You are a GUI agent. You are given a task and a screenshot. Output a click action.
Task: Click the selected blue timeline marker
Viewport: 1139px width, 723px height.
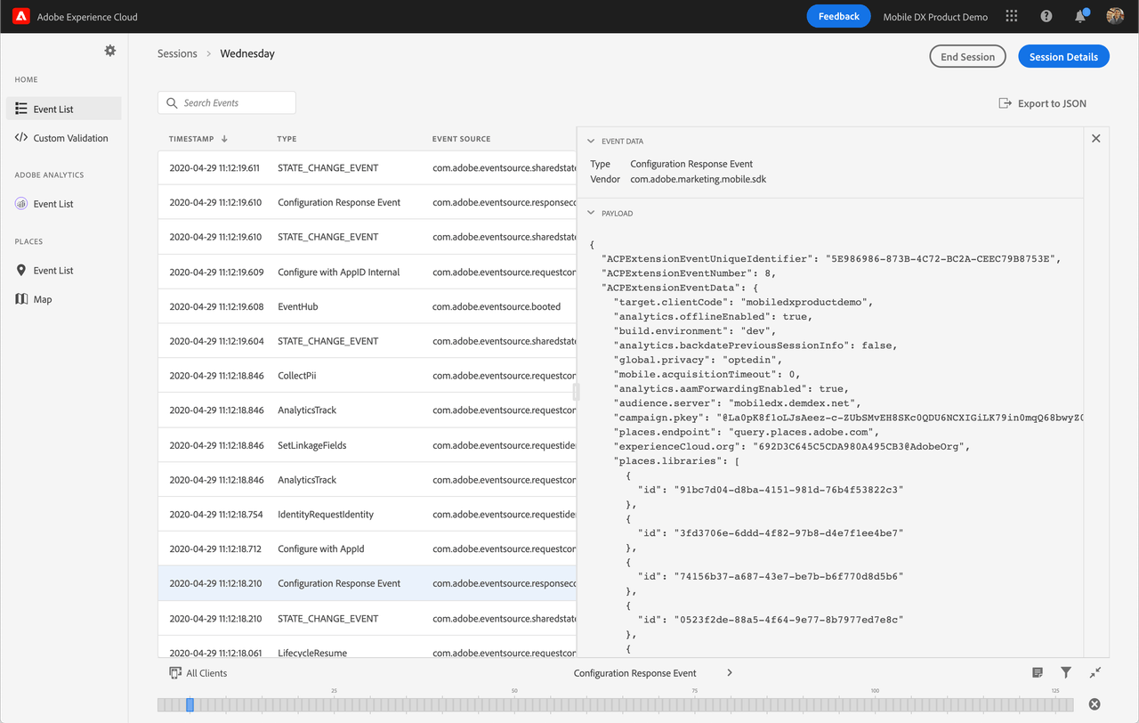190,704
